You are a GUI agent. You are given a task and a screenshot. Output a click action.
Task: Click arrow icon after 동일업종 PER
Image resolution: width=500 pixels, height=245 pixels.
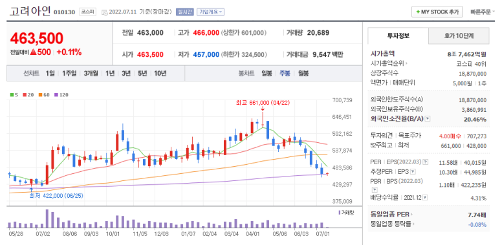[411, 215]
